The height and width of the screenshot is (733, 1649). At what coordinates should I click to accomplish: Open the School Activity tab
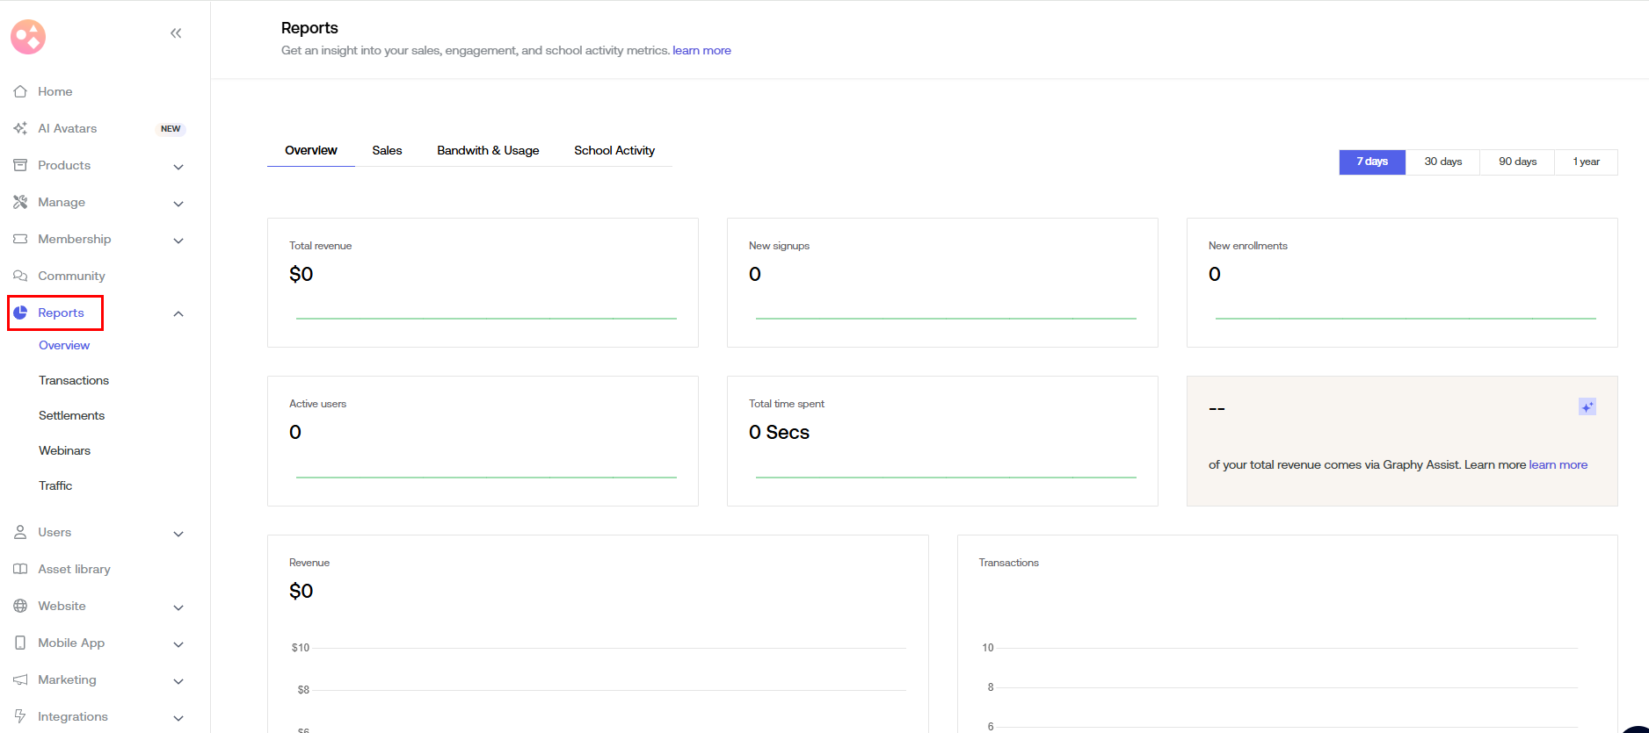pyautogui.click(x=614, y=151)
